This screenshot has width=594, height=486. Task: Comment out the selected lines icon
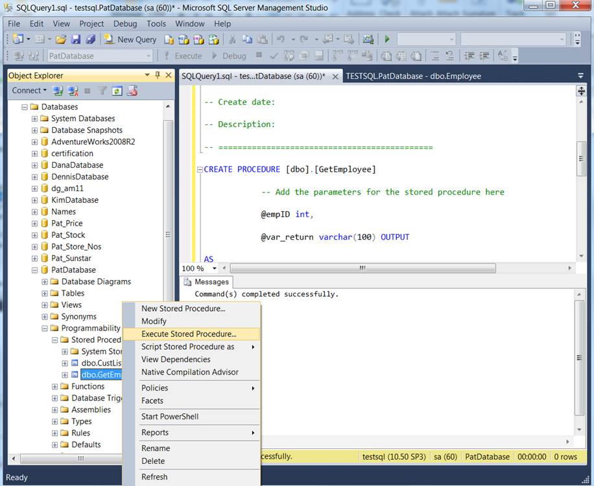pos(435,56)
